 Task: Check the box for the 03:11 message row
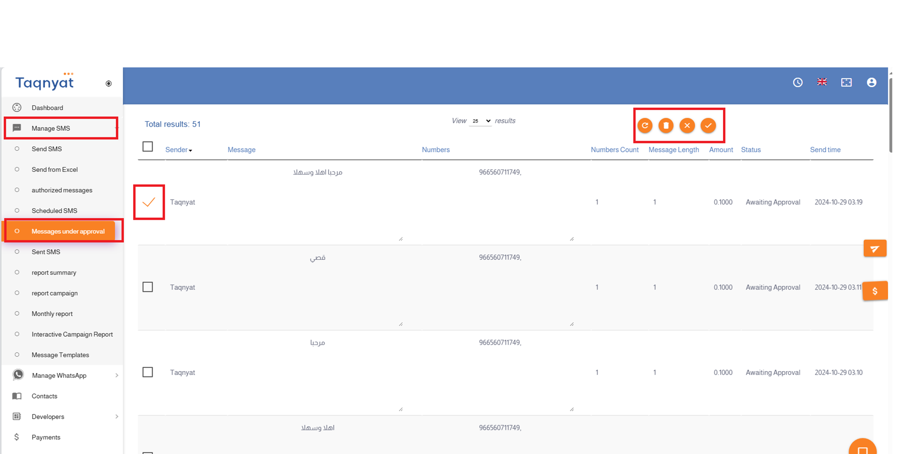[x=147, y=287]
